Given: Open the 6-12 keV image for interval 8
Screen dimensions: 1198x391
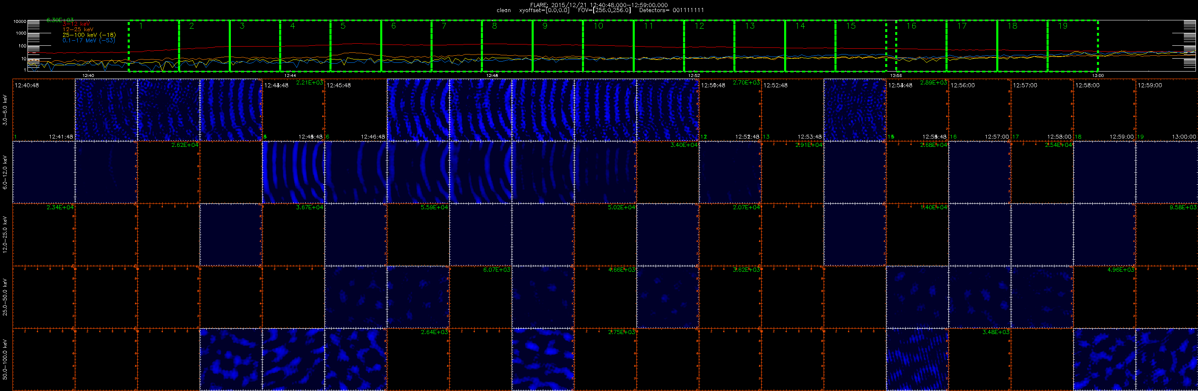Looking at the screenshot, I should point(480,172).
